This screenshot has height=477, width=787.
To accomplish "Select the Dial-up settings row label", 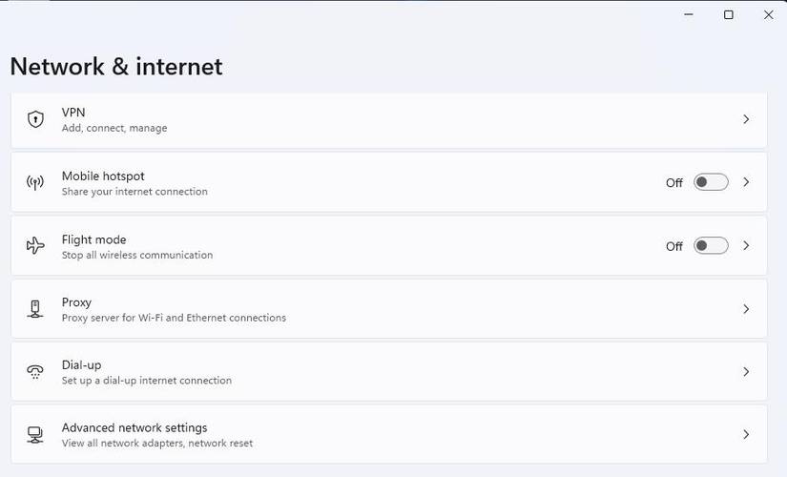I will (x=81, y=365).
